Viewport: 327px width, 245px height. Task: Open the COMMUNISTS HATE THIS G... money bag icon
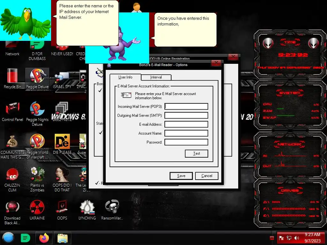click(12, 147)
